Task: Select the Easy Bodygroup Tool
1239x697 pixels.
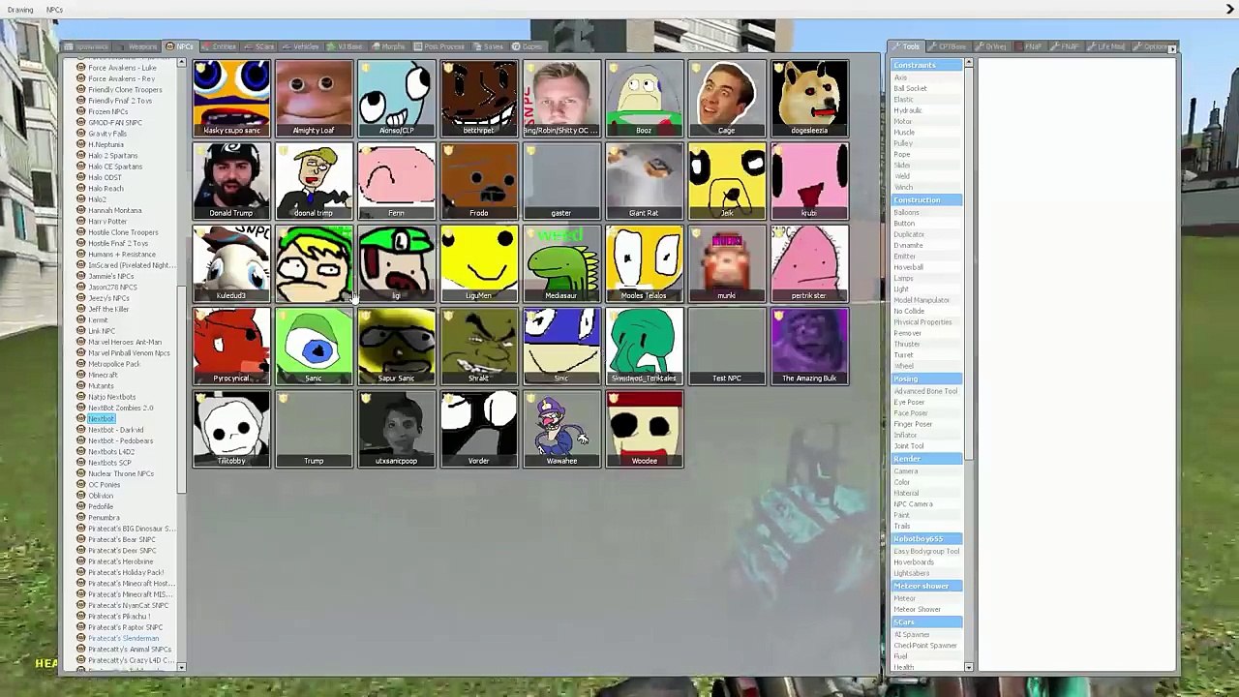Action: (x=926, y=551)
